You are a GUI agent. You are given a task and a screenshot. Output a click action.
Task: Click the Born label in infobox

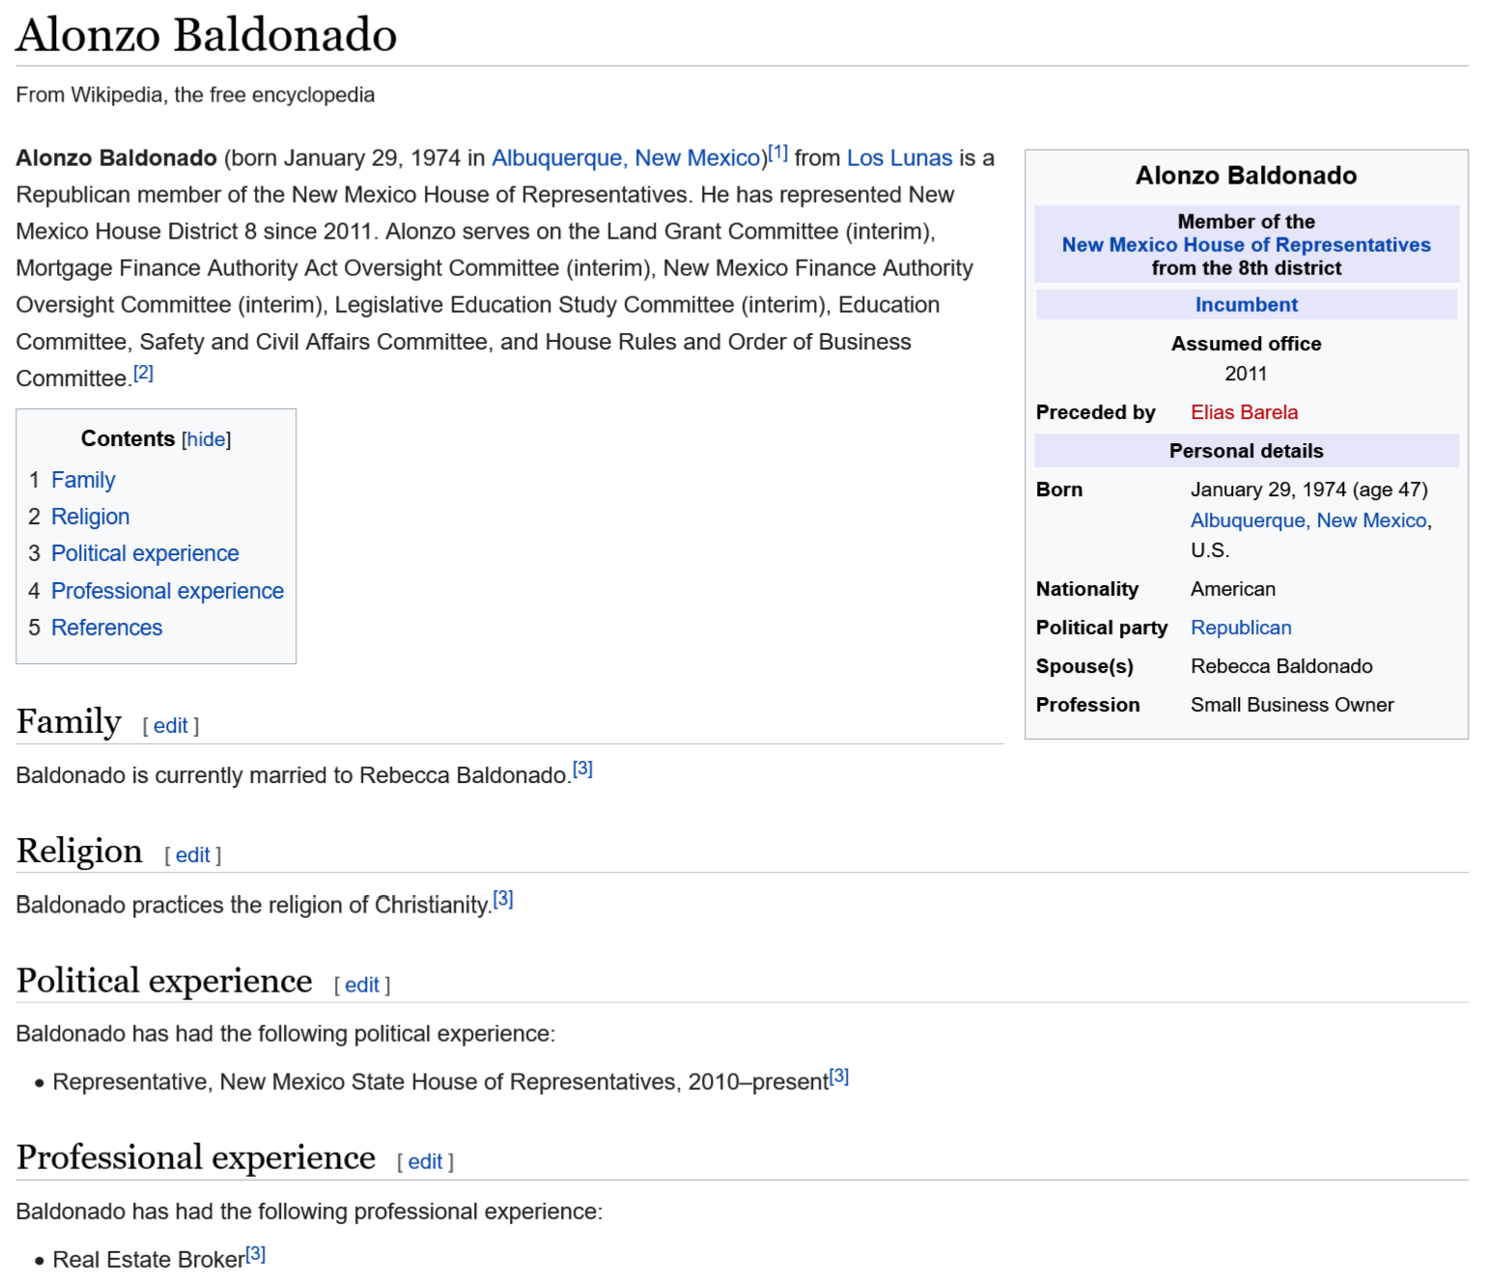click(x=1059, y=489)
